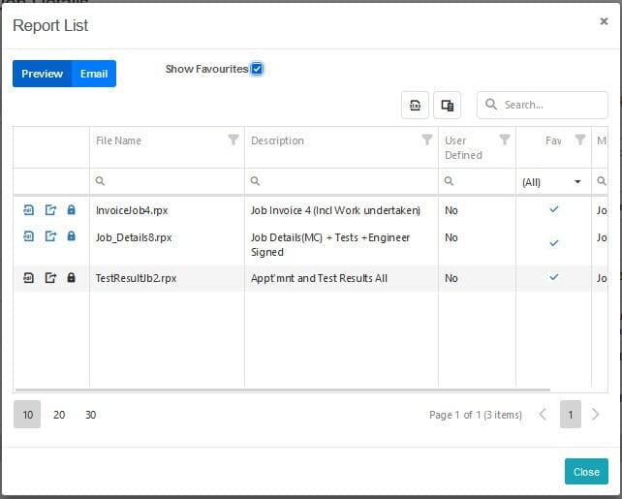
Task: Switch to the Email tab
Action: [94, 74]
